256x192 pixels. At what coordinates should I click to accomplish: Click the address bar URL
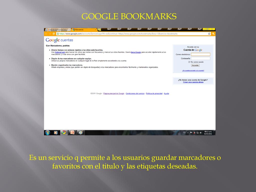click(118, 34)
